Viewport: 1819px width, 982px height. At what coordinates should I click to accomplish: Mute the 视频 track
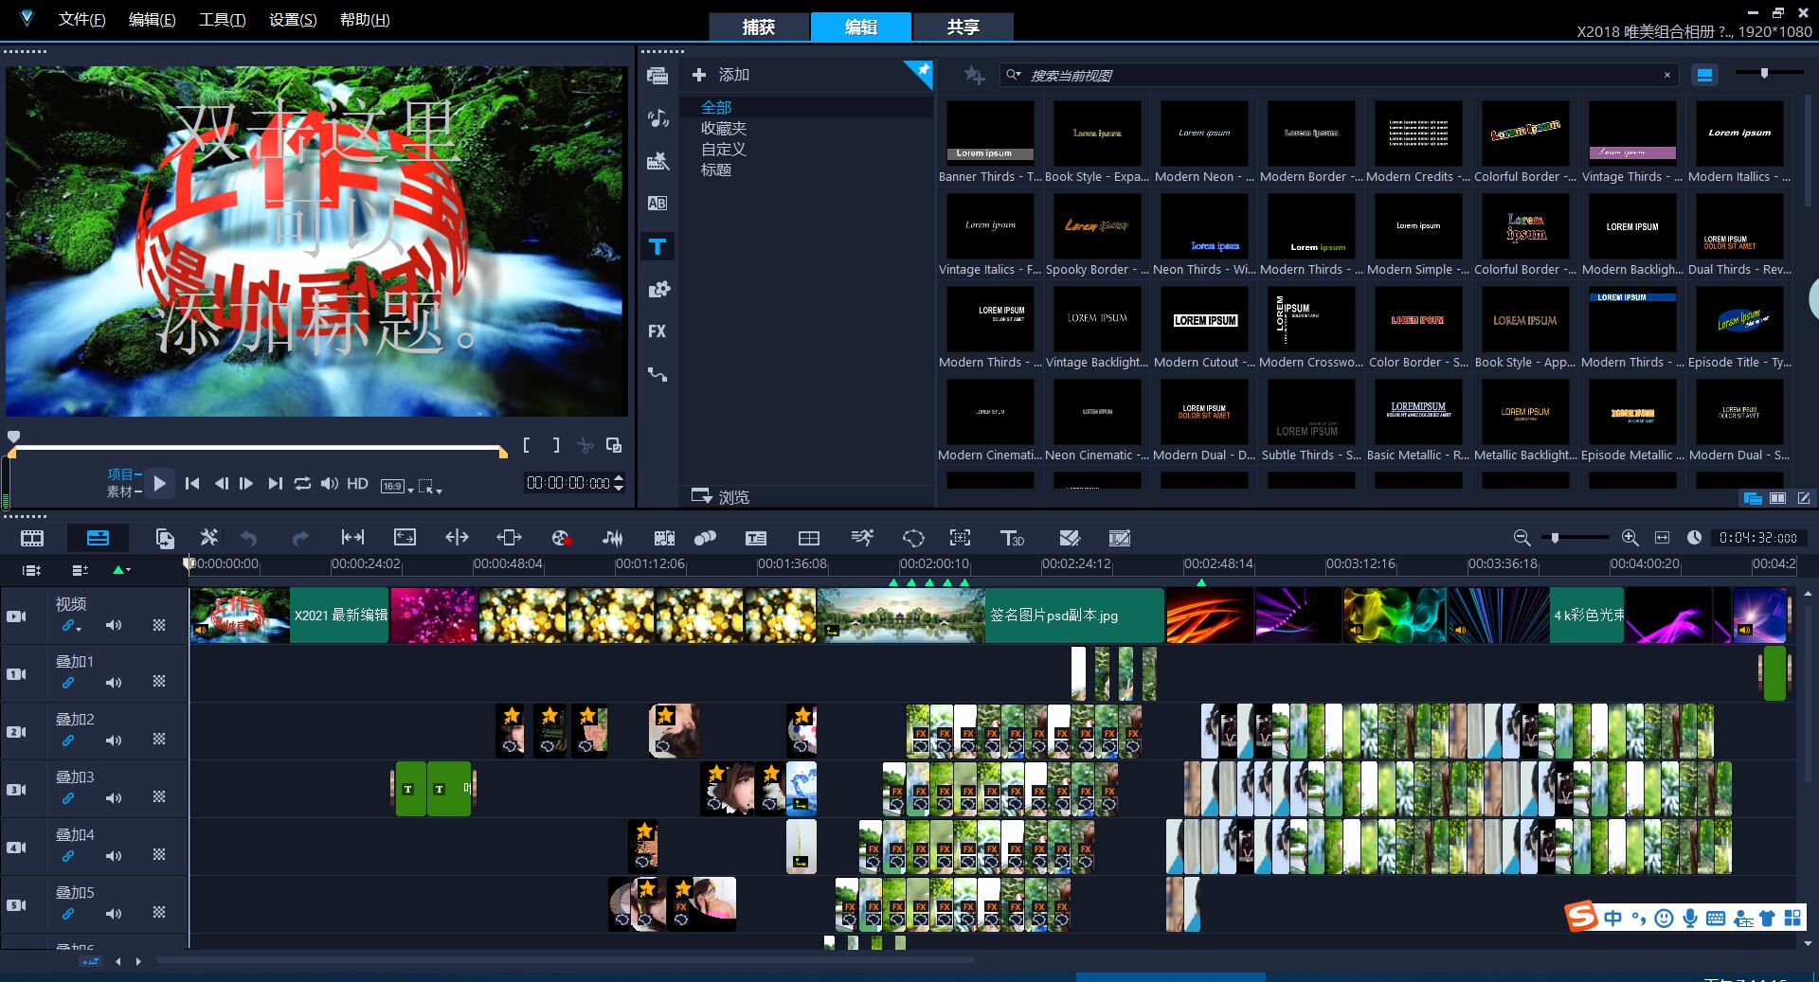point(114,625)
